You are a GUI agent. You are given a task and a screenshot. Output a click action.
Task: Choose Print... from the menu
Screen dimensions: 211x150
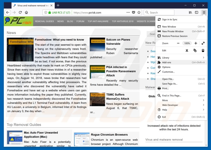(x=181, y=88)
